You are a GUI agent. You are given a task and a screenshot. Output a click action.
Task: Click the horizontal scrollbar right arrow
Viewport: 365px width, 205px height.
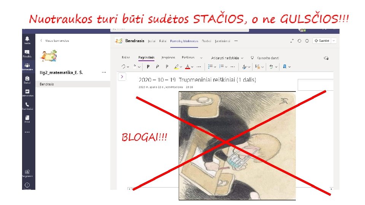(331, 189)
